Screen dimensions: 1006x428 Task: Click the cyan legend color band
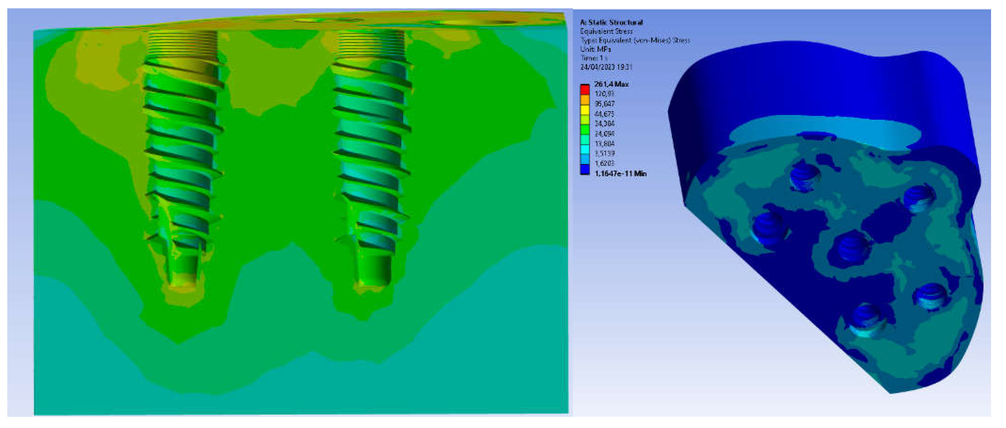[x=585, y=150]
